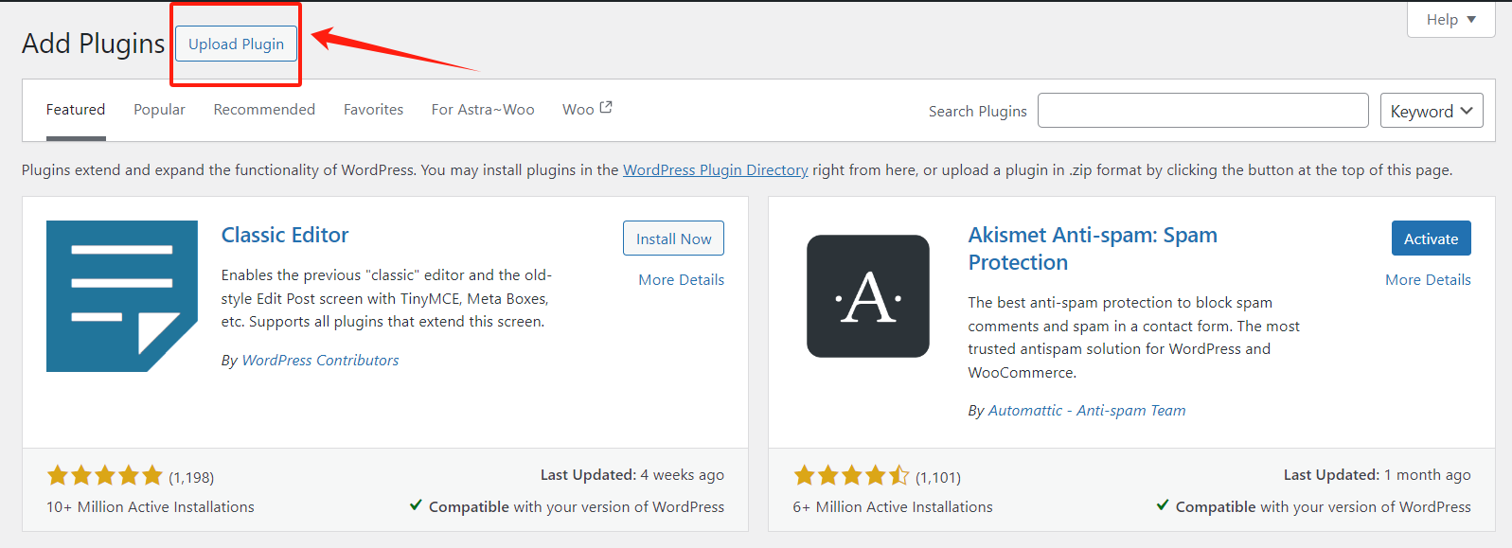Open the WordPress Plugin Directory link
Screen dimensions: 1512x548
pos(715,170)
